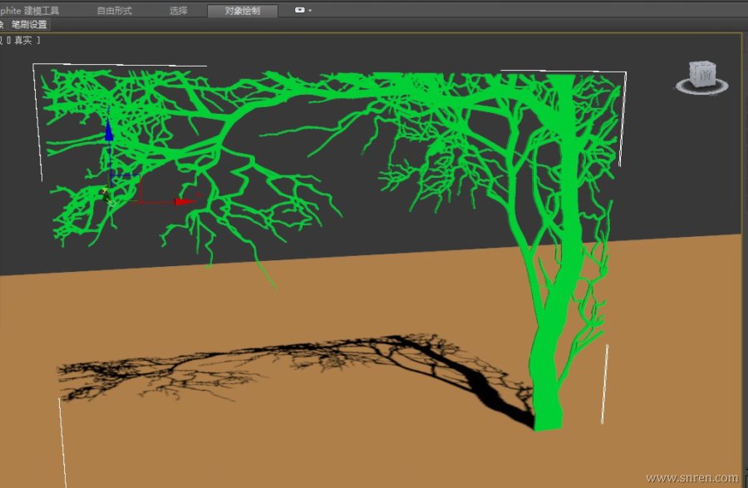Open the 选择 ribbon tab
This screenshot has width=748, height=488.
(178, 11)
